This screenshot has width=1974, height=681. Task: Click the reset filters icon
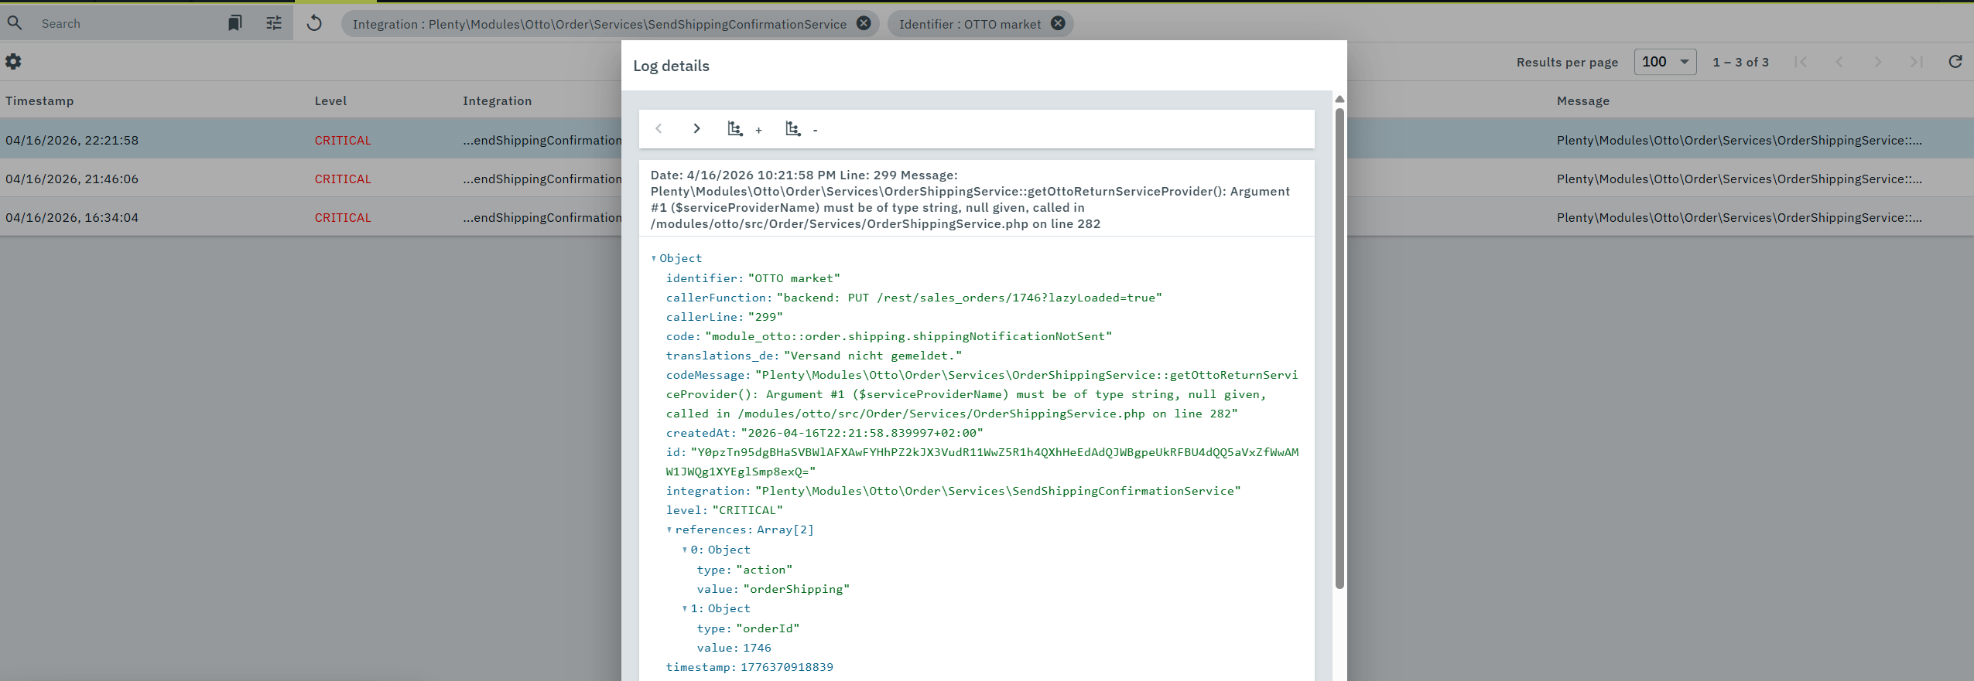click(314, 23)
